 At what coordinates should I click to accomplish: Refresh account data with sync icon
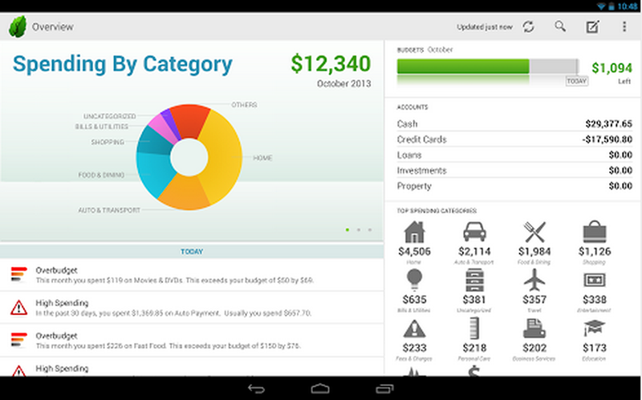pos(528,27)
